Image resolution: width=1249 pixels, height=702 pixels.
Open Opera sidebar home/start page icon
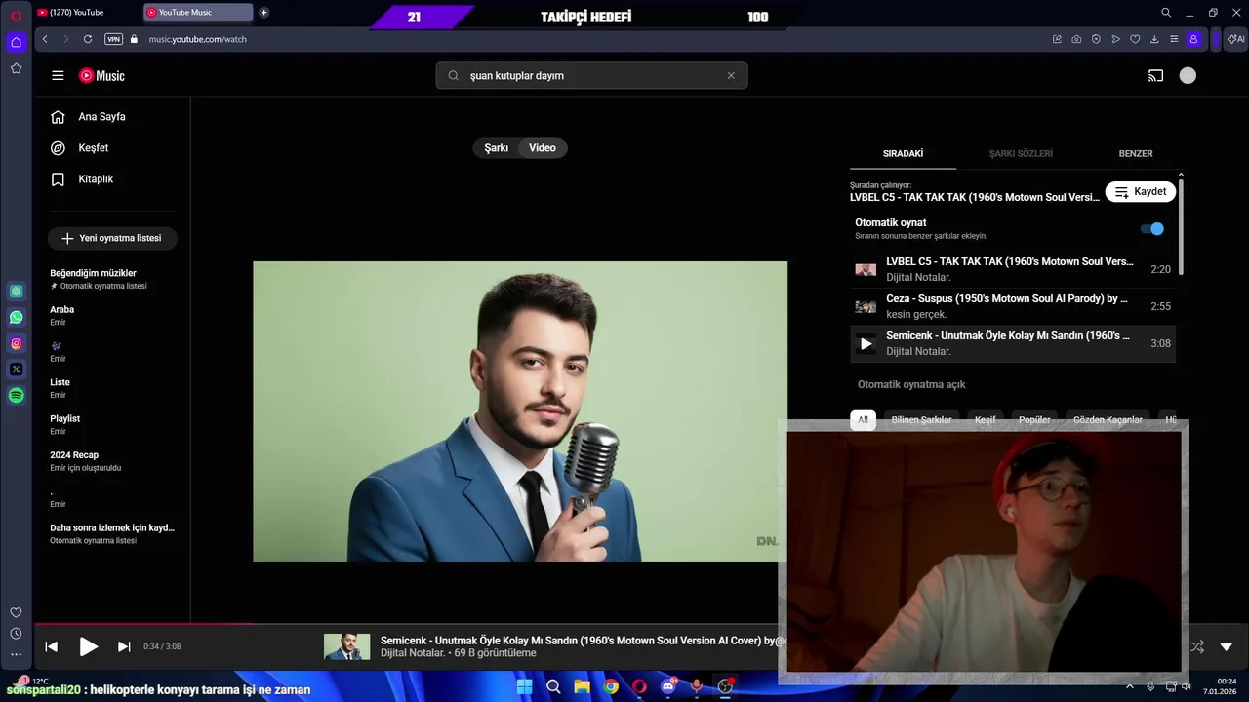point(16,42)
